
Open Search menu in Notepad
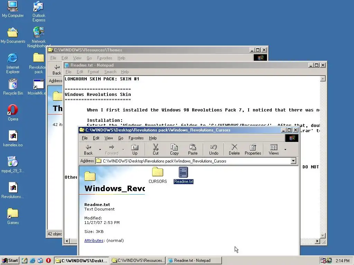(110, 72)
